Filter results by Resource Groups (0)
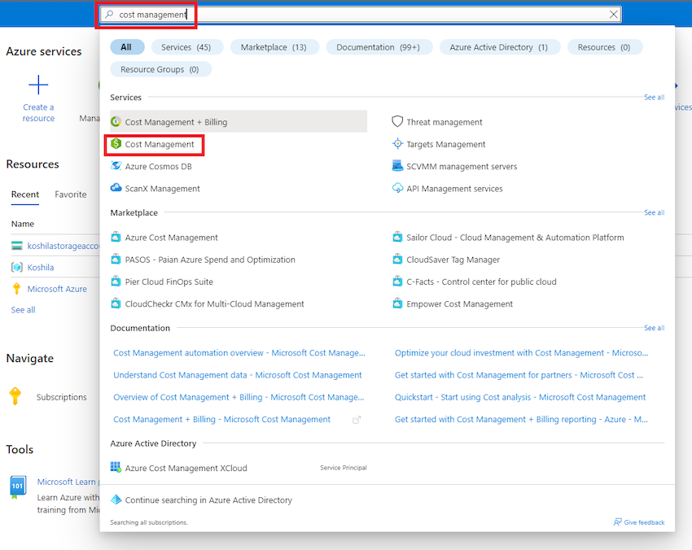 (160, 69)
